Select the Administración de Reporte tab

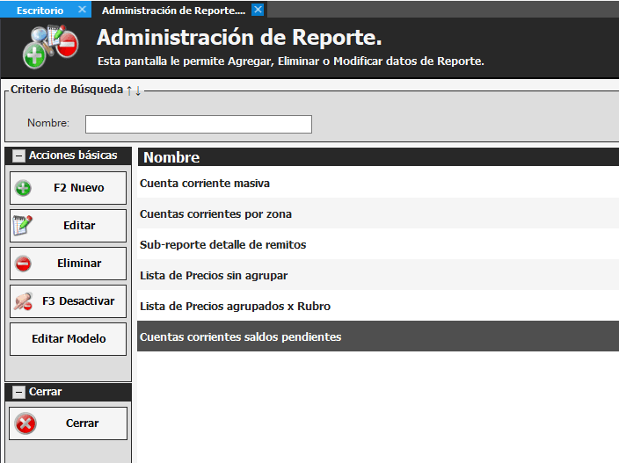click(173, 10)
